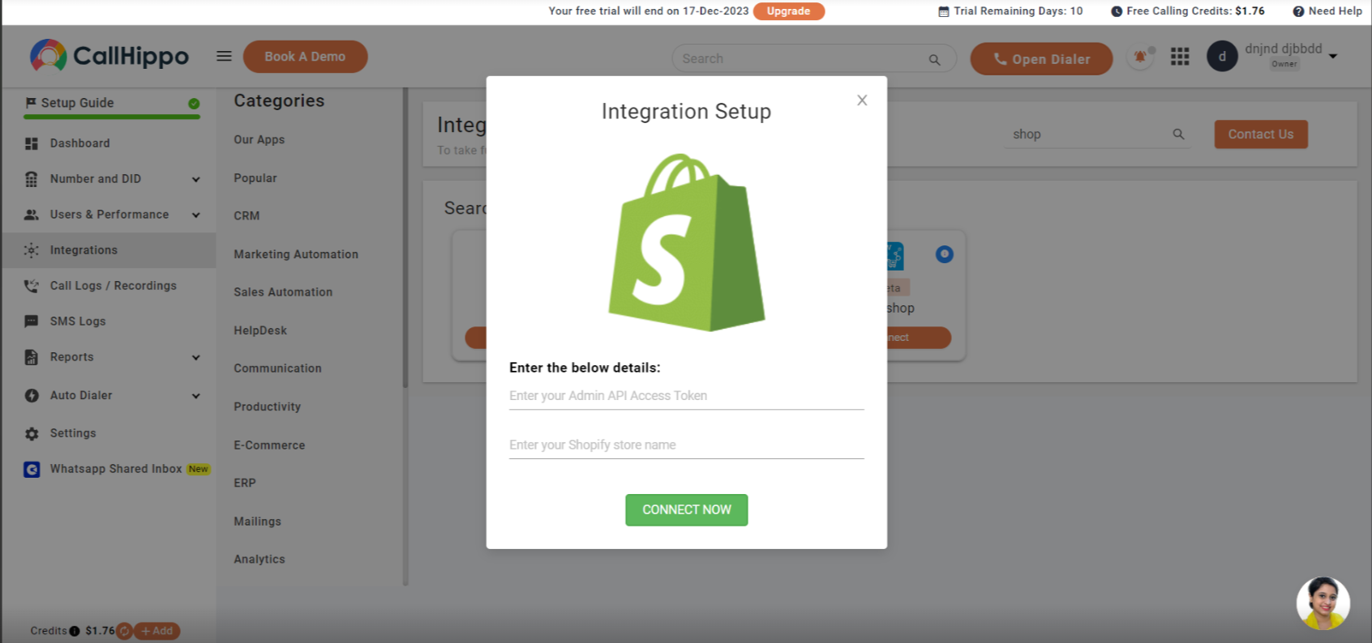Screen dimensions: 1372x643
Task: Click the Categories panel scrollbar
Action: point(405,237)
